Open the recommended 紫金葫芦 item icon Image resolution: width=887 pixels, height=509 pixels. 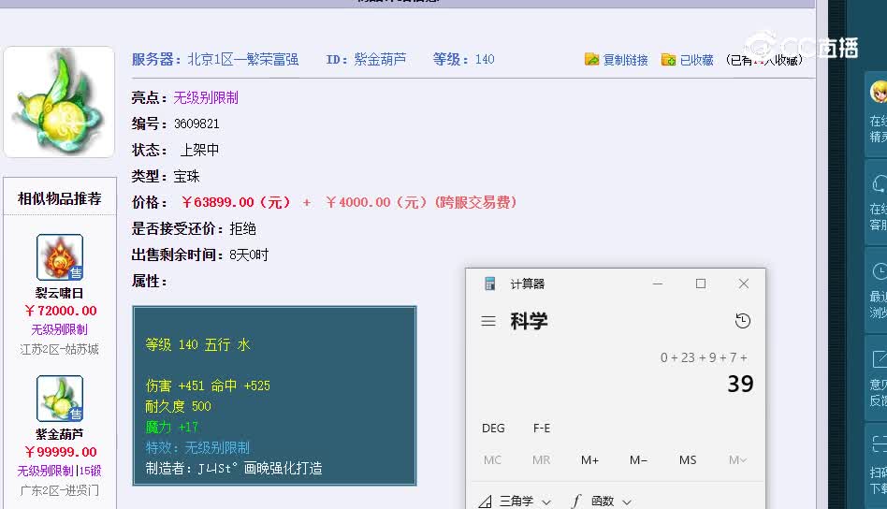60,399
